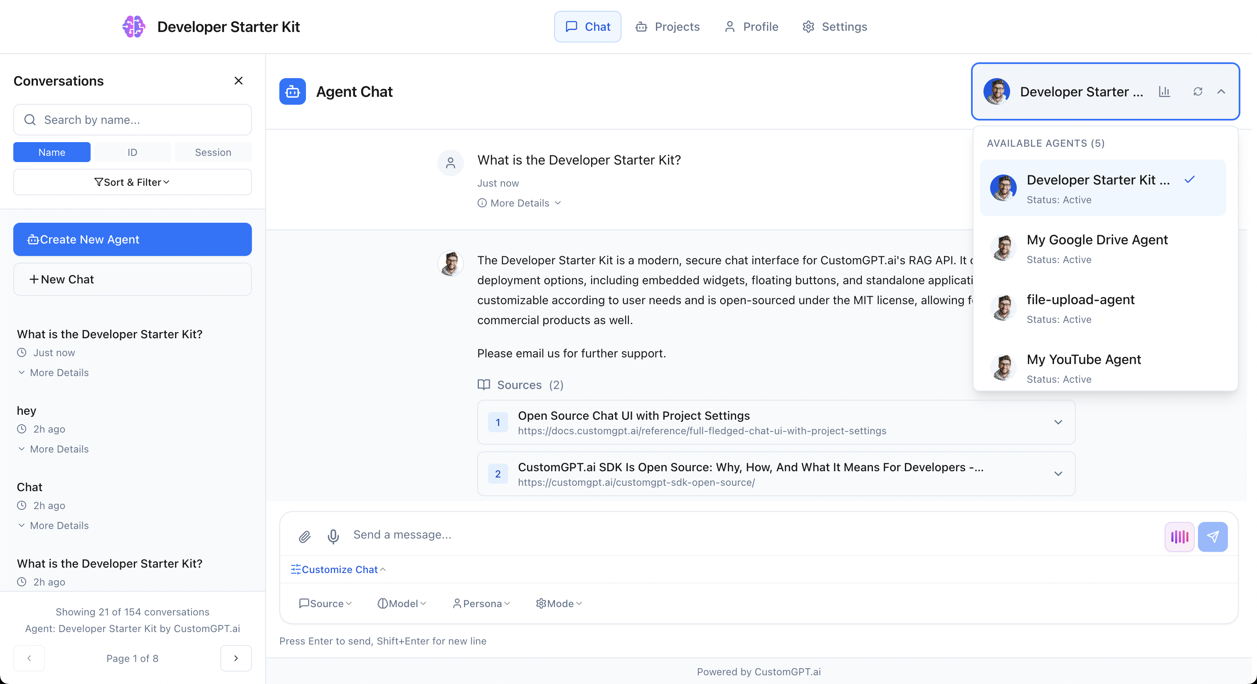Select My Google Drive Agent from list
The height and width of the screenshot is (684, 1257).
pyautogui.click(x=1097, y=249)
